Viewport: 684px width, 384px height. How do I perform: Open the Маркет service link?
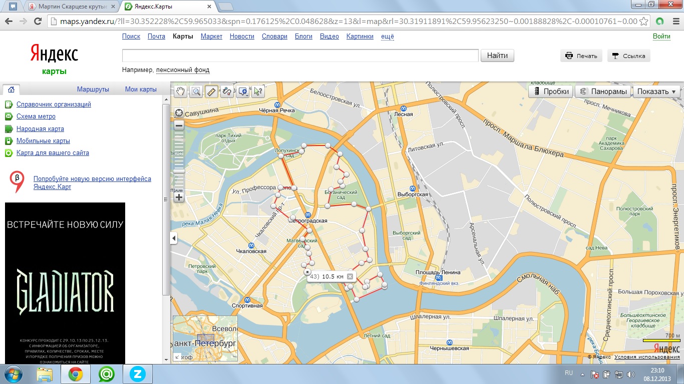(x=211, y=36)
